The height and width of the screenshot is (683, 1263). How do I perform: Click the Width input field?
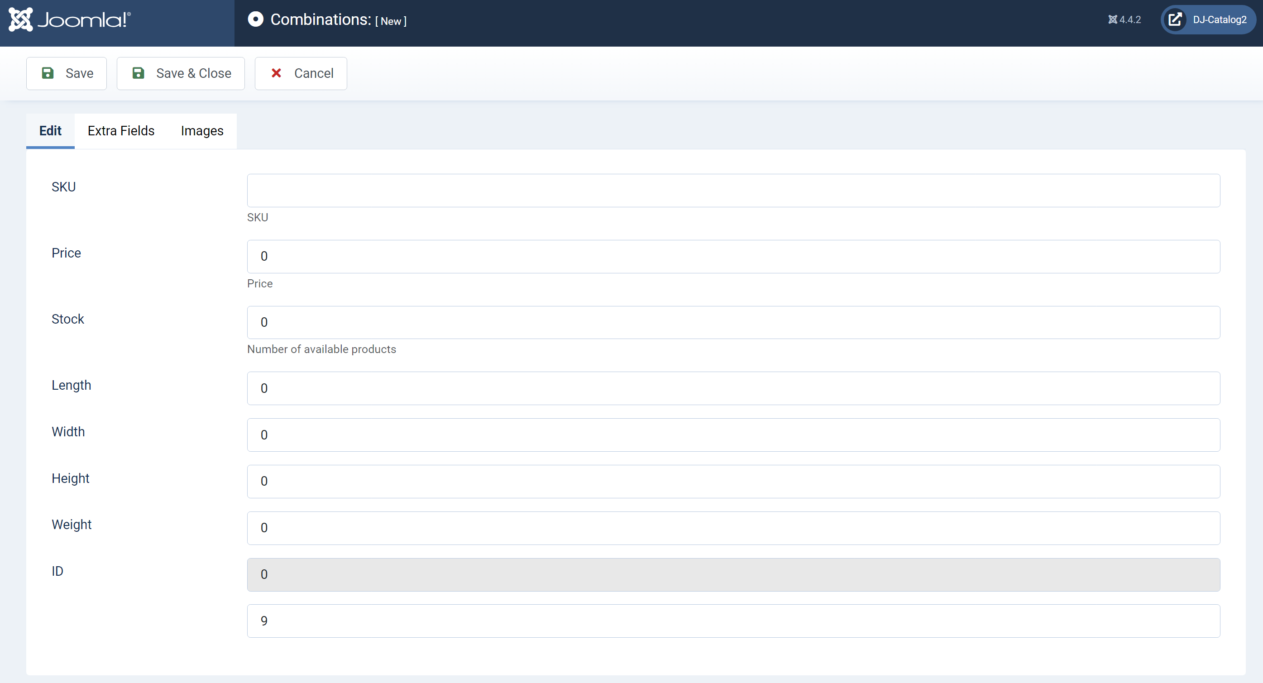(733, 435)
